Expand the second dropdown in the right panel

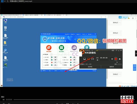coord(116,33)
